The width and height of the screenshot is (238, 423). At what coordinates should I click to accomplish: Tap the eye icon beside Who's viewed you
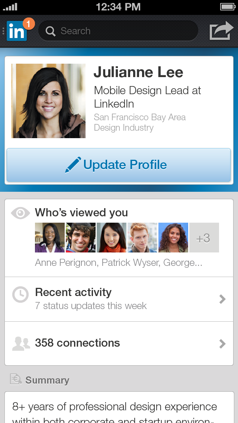coord(20,213)
